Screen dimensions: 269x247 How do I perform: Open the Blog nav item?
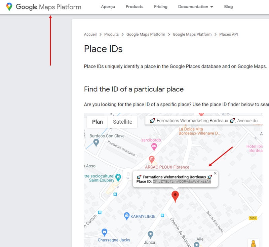point(228,7)
